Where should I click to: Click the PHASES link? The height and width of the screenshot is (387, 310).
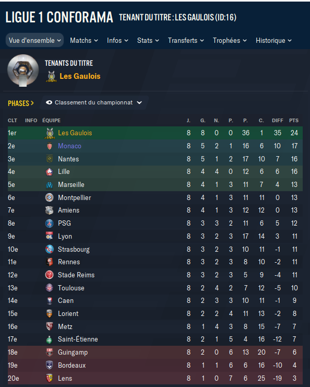[21, 103]
